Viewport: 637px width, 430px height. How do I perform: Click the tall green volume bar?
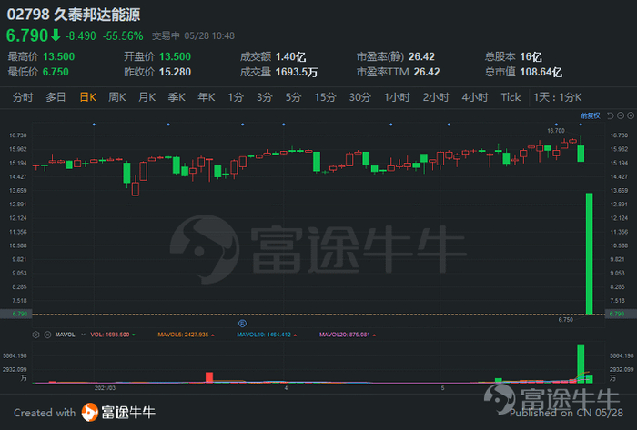(581, 364)
